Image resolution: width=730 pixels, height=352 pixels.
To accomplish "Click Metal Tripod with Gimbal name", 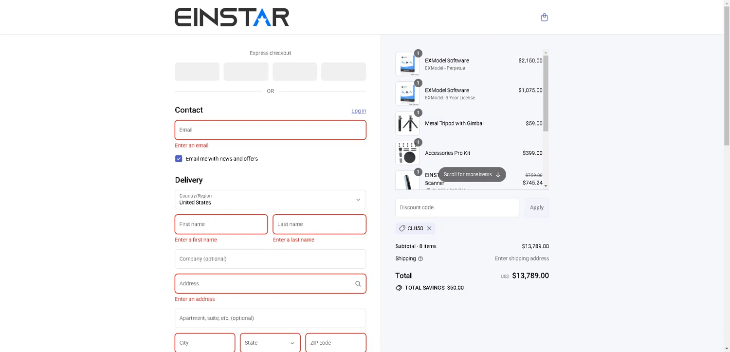I will 454,124.
